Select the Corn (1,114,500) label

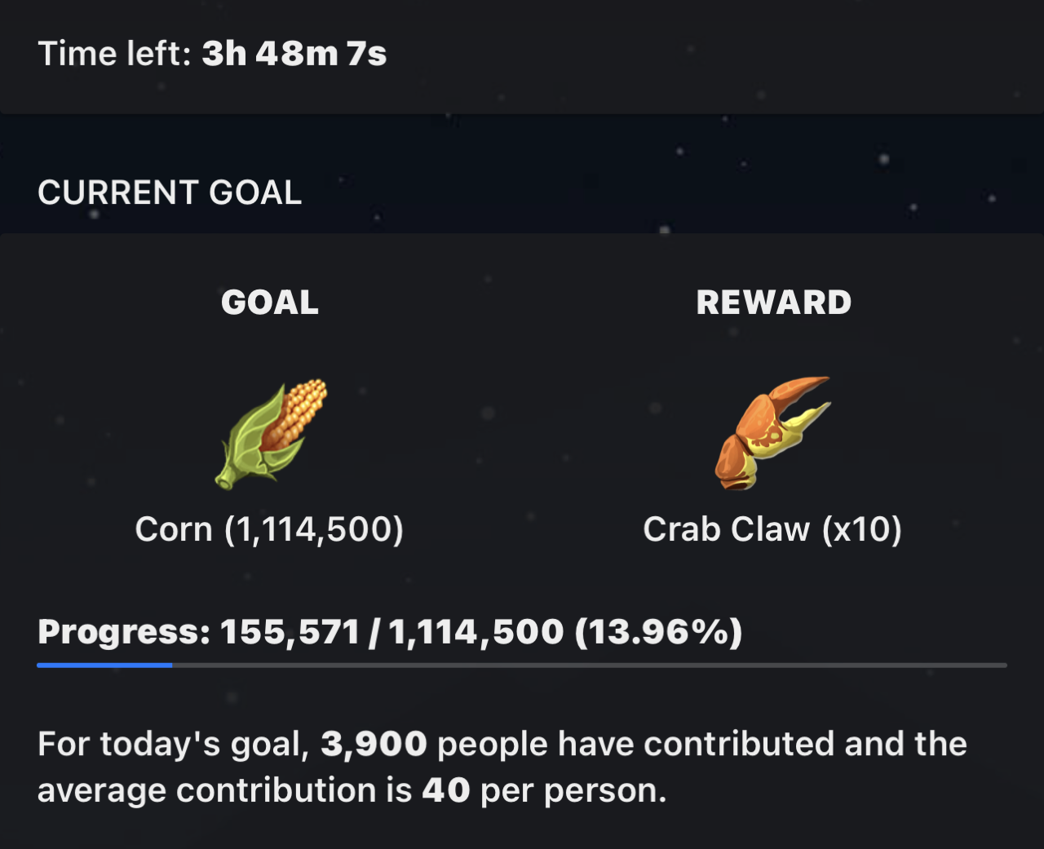point(269,529)
